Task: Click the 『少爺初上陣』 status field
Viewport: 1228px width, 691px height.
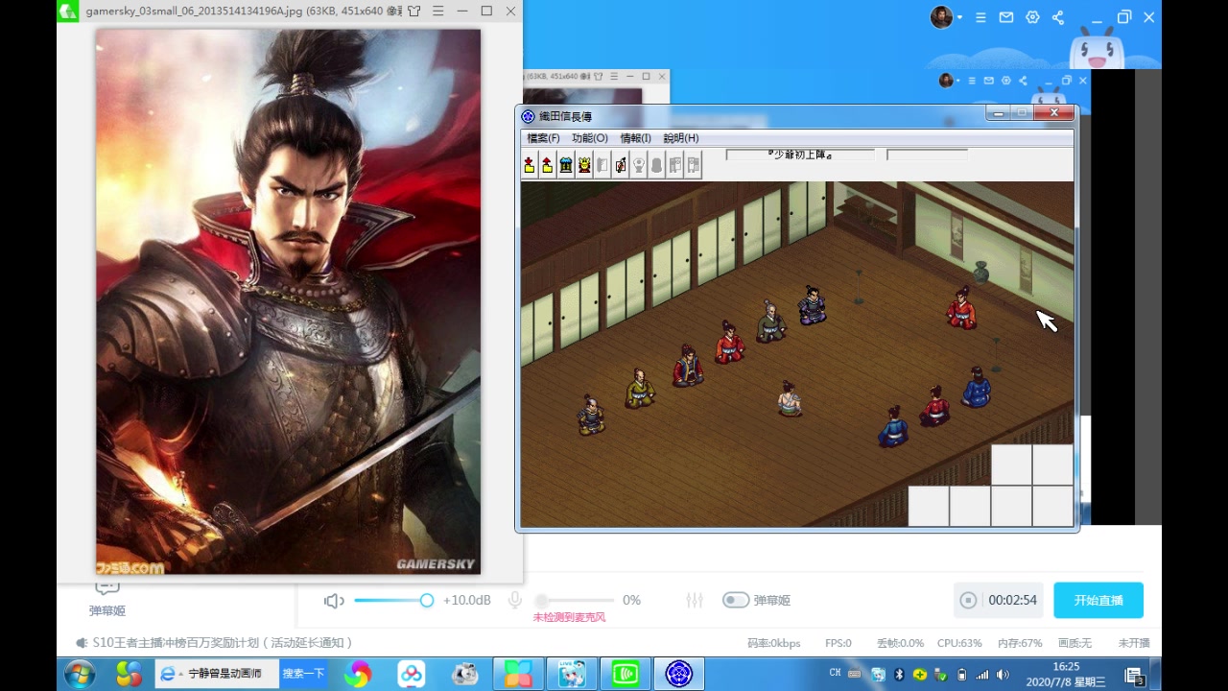Action: coord(800,155)
